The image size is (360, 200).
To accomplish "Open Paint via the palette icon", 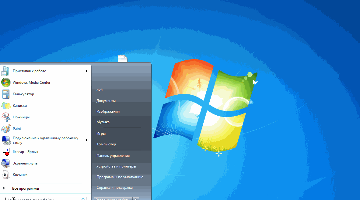I will click(x=5, y=128).
